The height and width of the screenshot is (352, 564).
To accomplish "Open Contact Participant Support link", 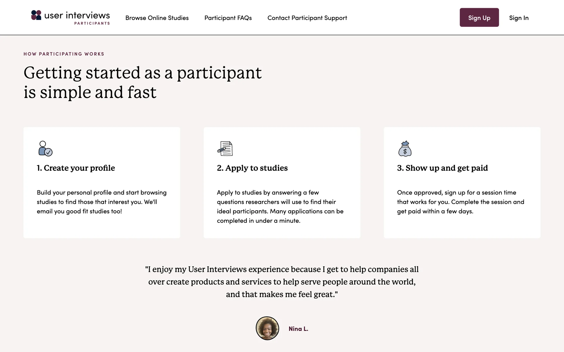I will 307,18.
